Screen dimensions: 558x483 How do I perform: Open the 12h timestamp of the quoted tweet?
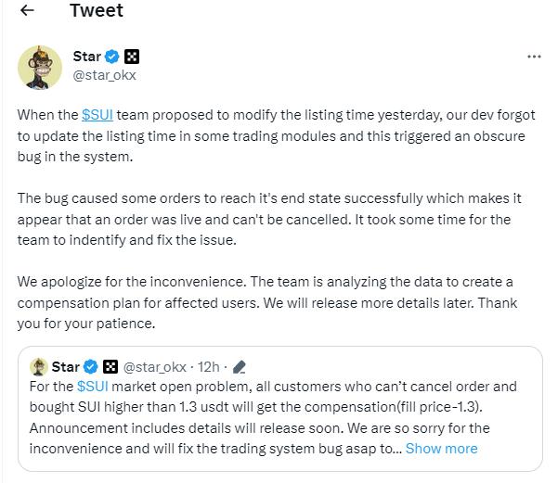pos(210,366)
